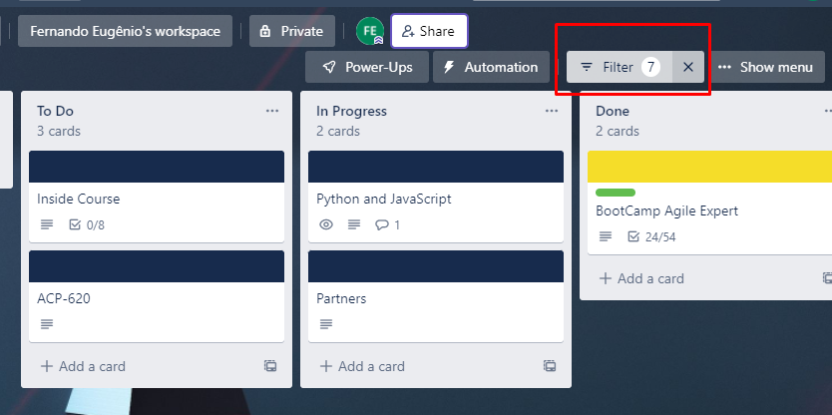The height and width of the screenshot is (415, 832).
Task: Click description icon on BootCamp Agile Expert card
Action: [606, 236]
